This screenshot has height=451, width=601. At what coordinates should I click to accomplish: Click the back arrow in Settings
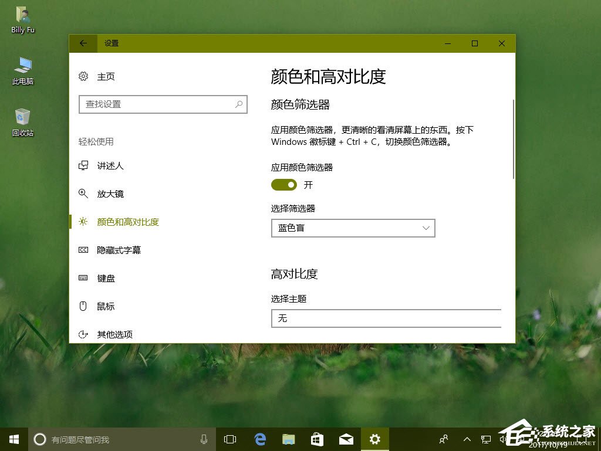click(x=83, y=43)
